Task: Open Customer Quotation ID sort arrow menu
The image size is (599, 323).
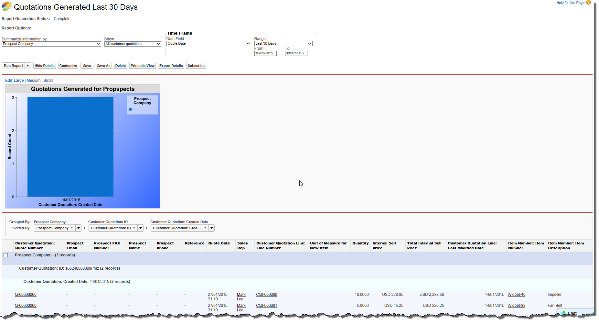Action: 141,228
